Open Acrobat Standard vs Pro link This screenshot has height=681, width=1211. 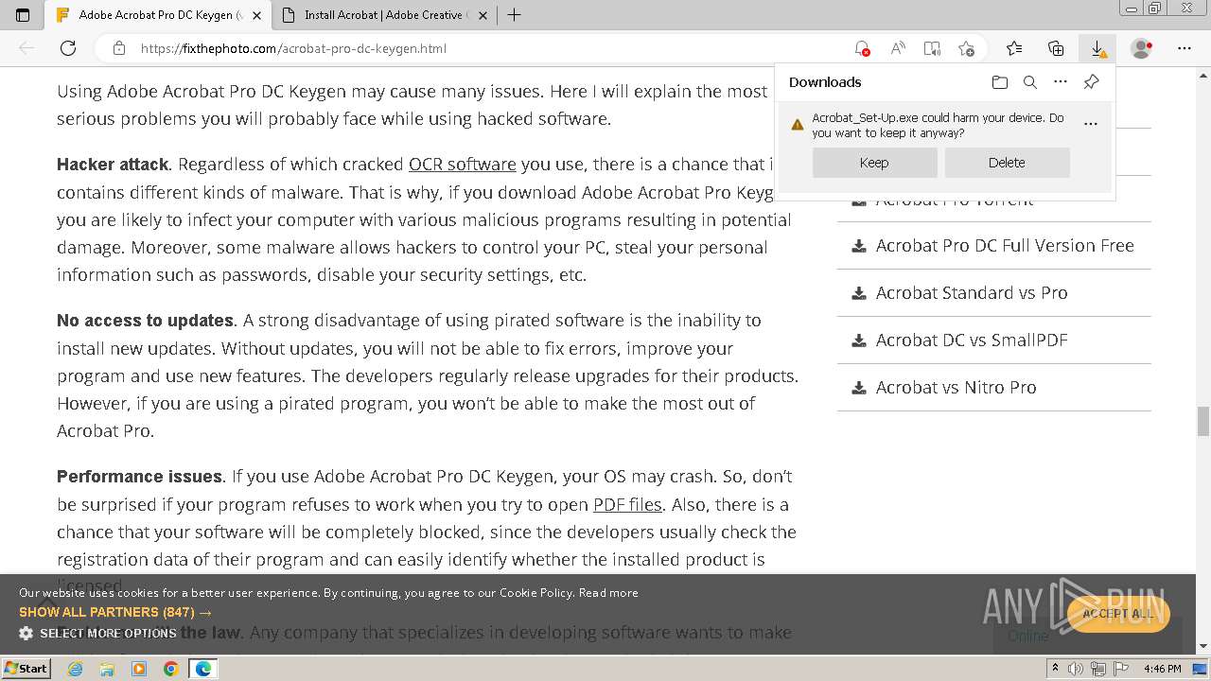click(972, 293)
